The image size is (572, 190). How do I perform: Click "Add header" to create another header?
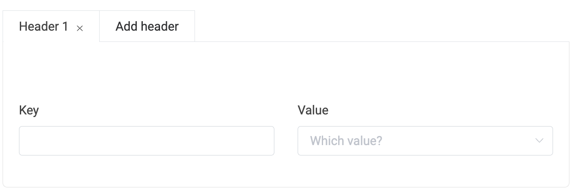point(147,27)
